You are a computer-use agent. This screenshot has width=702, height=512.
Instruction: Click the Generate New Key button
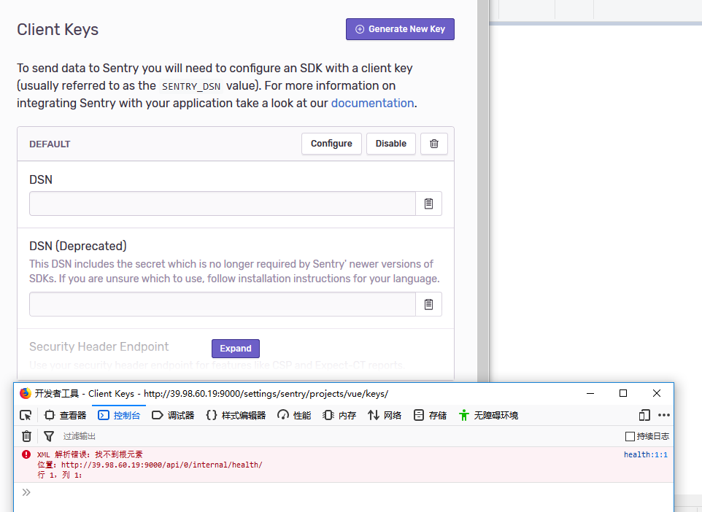(x=400, y=29)
